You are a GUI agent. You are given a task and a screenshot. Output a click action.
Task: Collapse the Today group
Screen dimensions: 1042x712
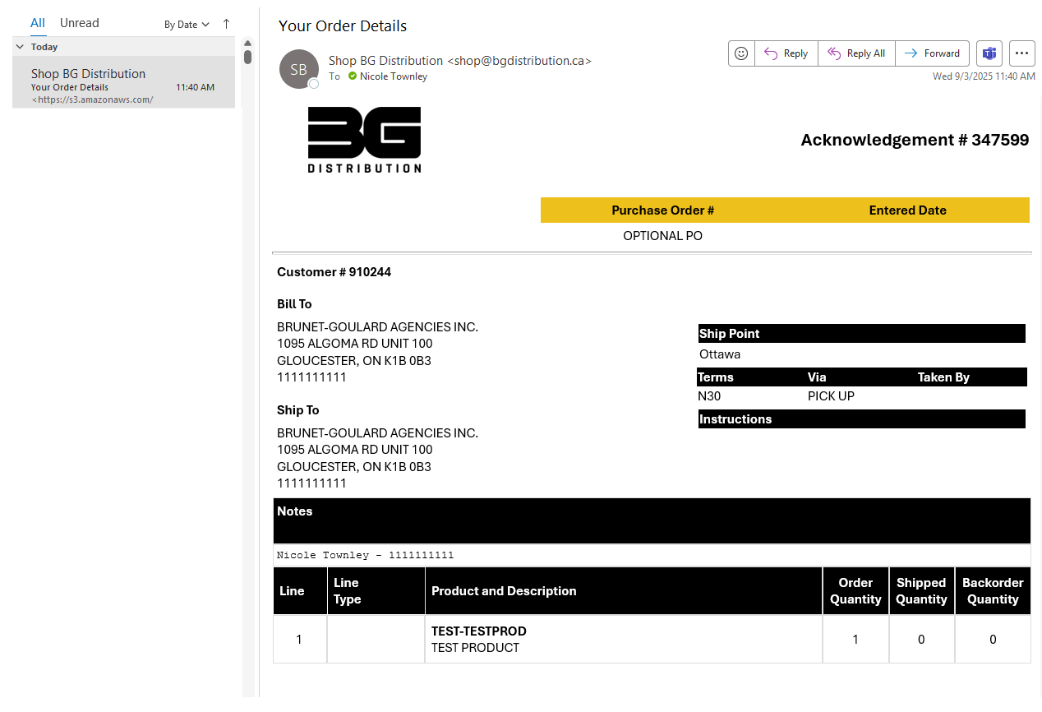coord(20,47)
